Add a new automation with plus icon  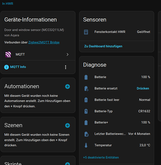click(x=68, y=86)
